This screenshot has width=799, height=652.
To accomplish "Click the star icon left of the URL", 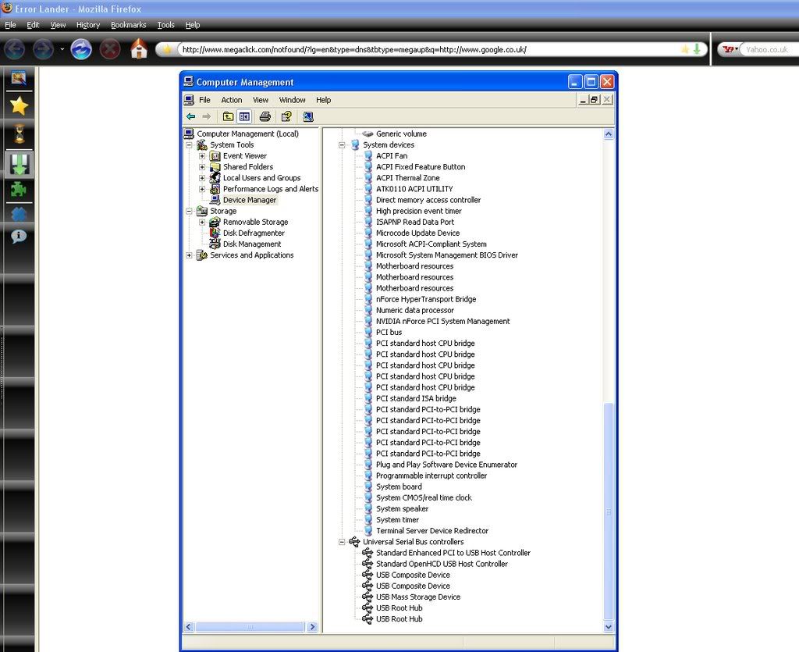I will coord(167,49).
